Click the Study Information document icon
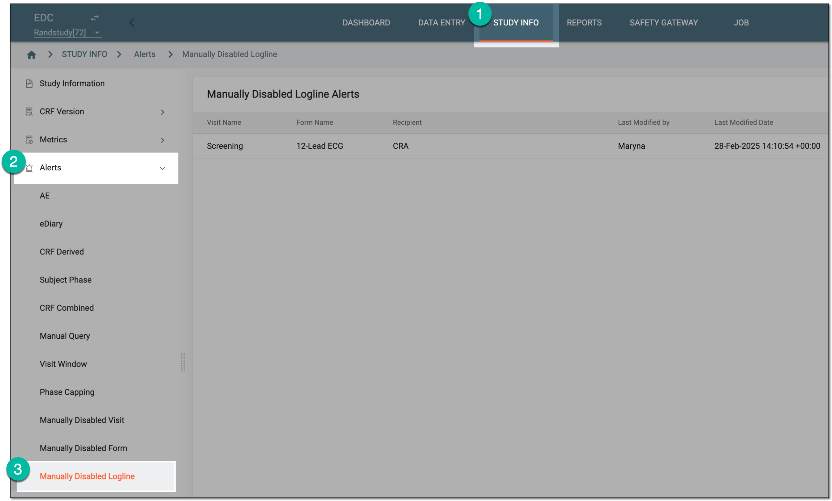 pos(29,83)
